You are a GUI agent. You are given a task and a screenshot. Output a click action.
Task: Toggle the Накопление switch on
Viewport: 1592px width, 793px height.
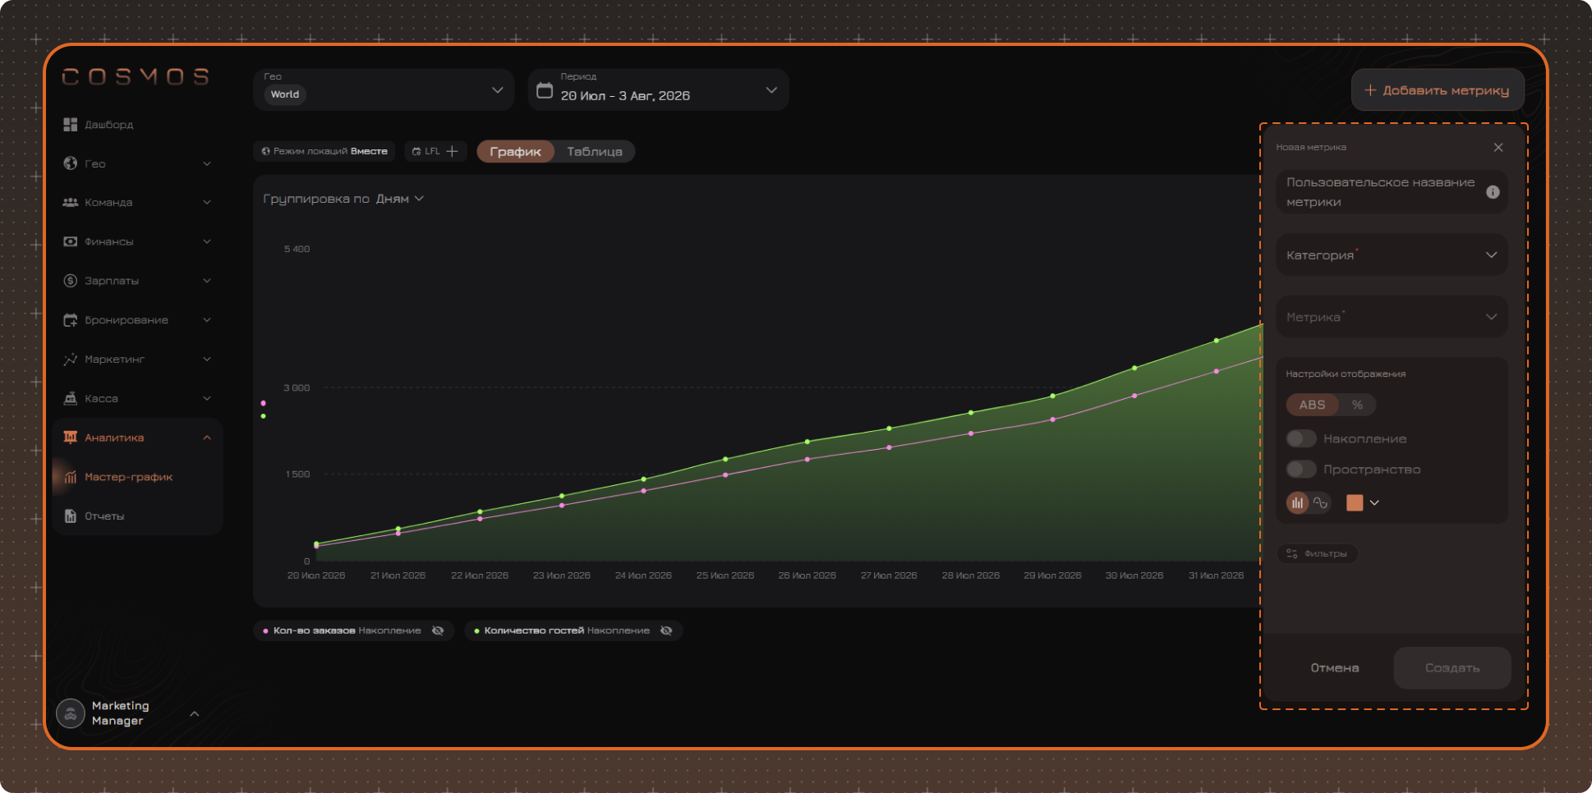point(1301,439)
